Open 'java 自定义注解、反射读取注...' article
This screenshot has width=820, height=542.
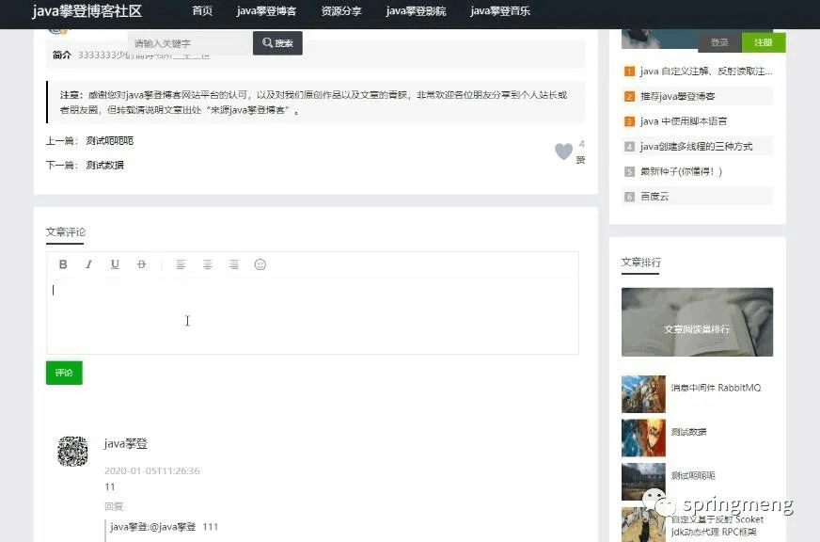[x=706, y=72]
